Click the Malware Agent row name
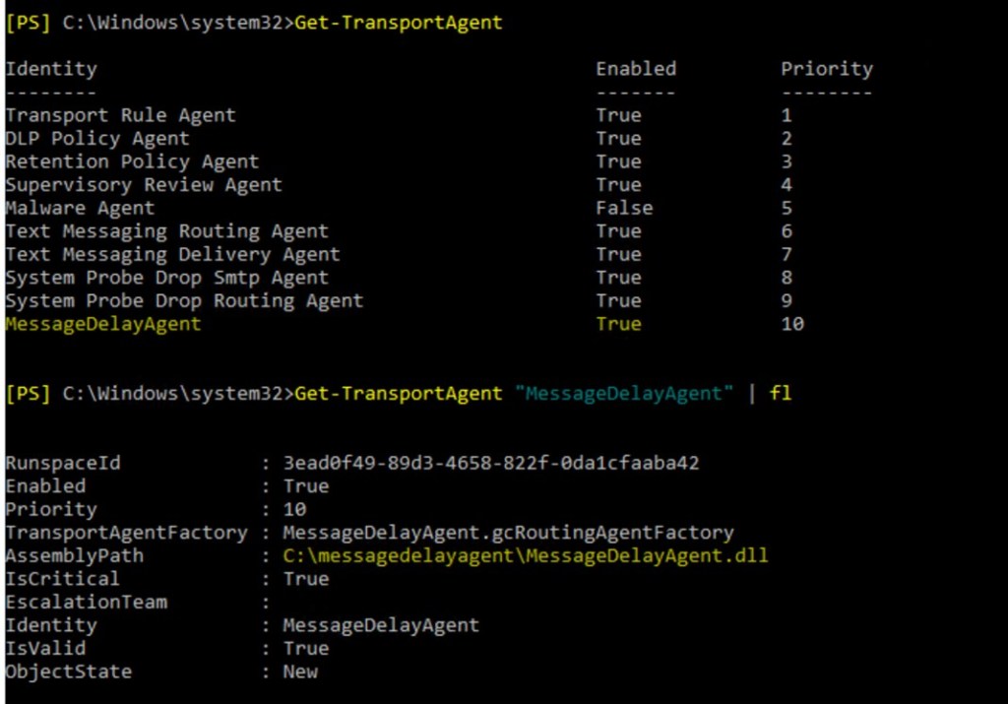This screenshot has width=1008, height=704. (x=80, y=208)
